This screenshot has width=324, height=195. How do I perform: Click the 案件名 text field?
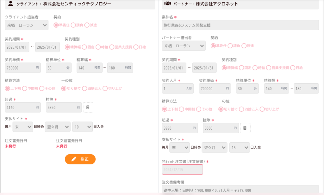point(240,25)
